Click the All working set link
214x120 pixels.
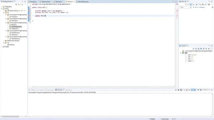point(195,7)
